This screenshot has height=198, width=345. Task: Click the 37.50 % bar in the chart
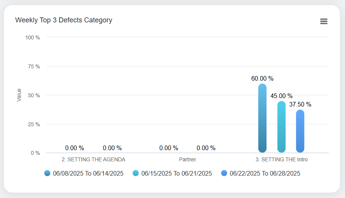click(300, 131)
